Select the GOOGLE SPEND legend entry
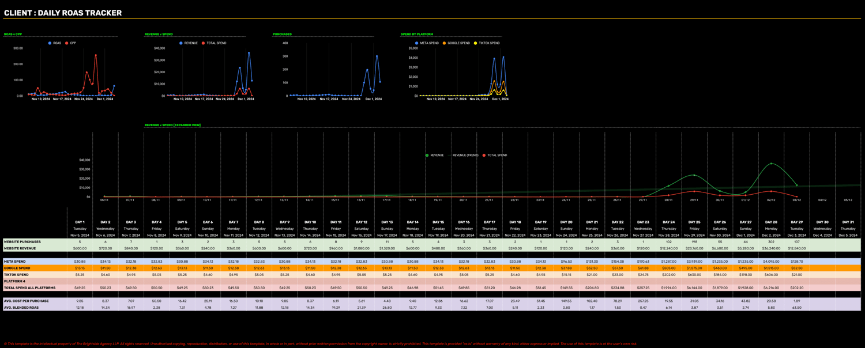Screen dimensions: 865x348 456,43
